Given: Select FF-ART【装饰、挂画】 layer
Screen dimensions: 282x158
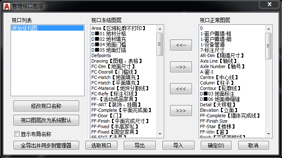Looking at the screenshot, I should click(x=116, y=105).
